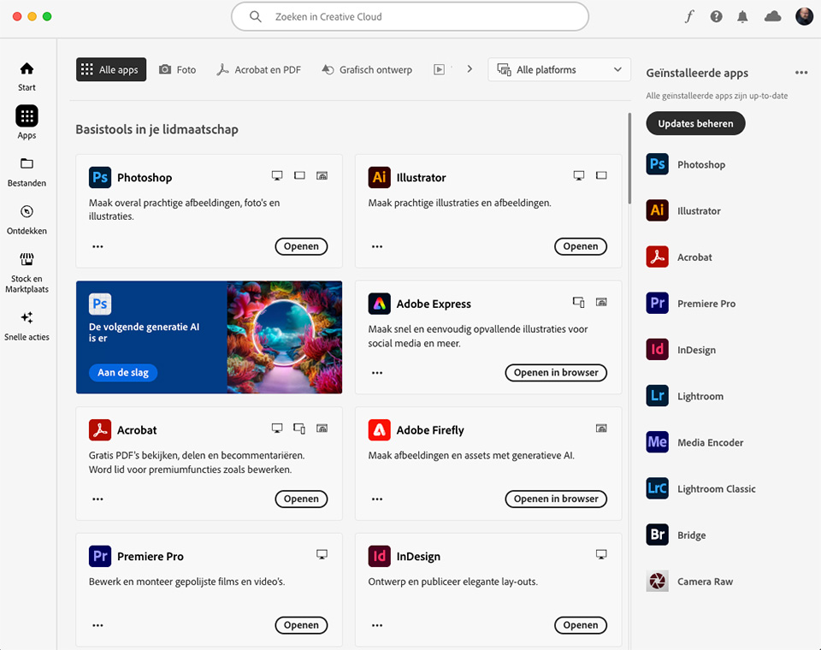This screenshot has width=821, height=650.
Task: Open more options on Acrobat card
Action: 97,499
